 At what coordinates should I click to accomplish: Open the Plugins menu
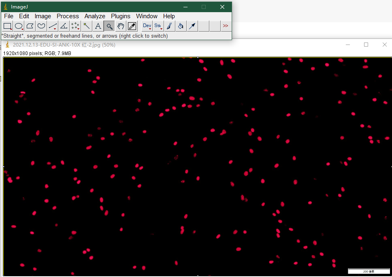tap(121, 16)
